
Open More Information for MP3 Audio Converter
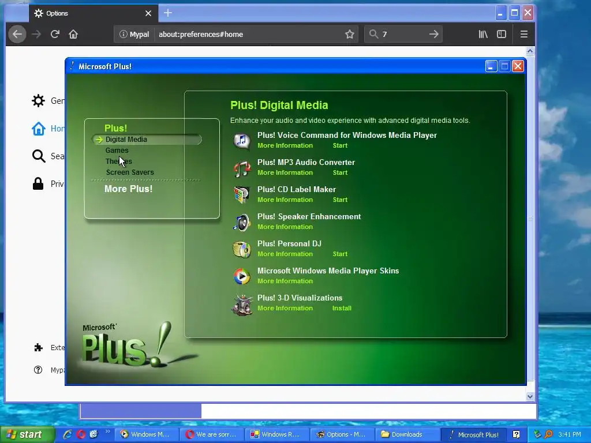coord(285,172)
